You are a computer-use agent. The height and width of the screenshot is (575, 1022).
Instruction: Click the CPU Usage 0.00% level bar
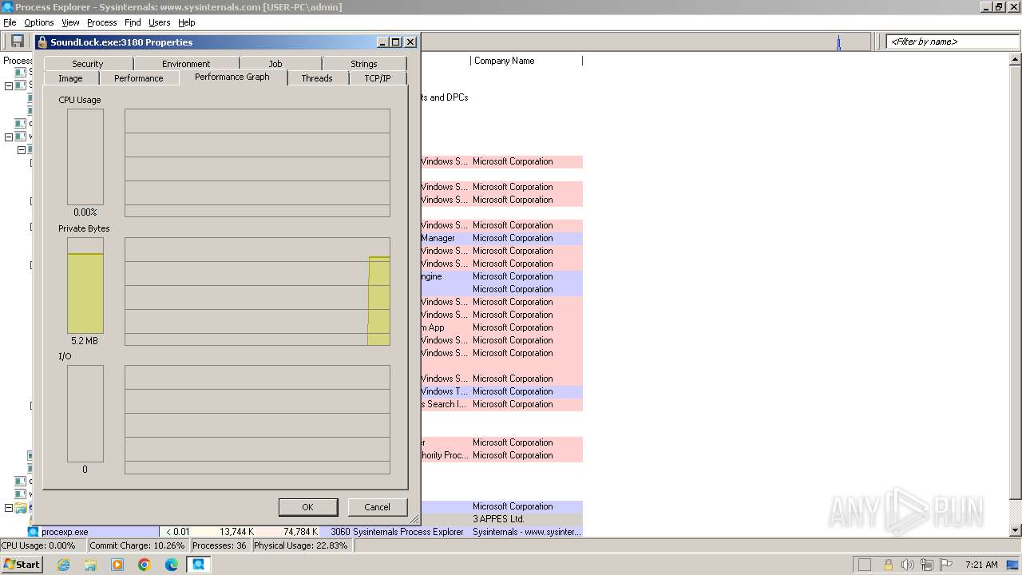pyautogui.click(x=85, y=157)
